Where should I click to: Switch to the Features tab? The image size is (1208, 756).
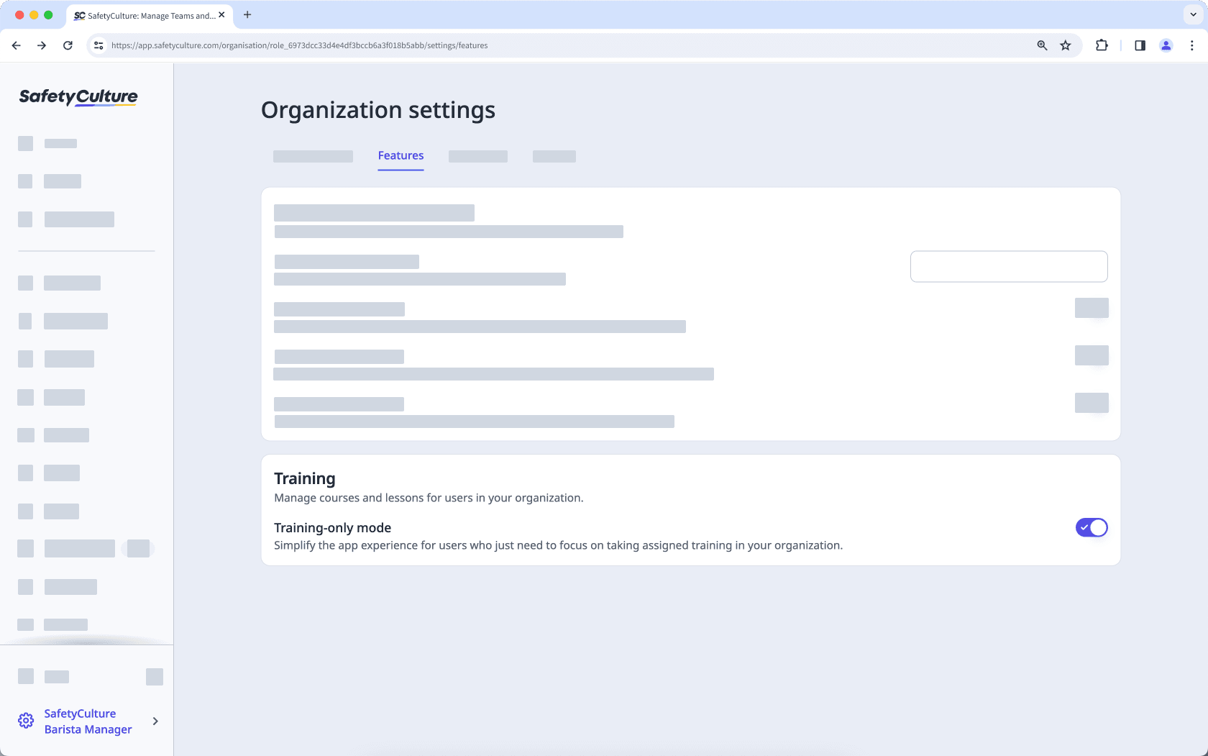point(401,155)
